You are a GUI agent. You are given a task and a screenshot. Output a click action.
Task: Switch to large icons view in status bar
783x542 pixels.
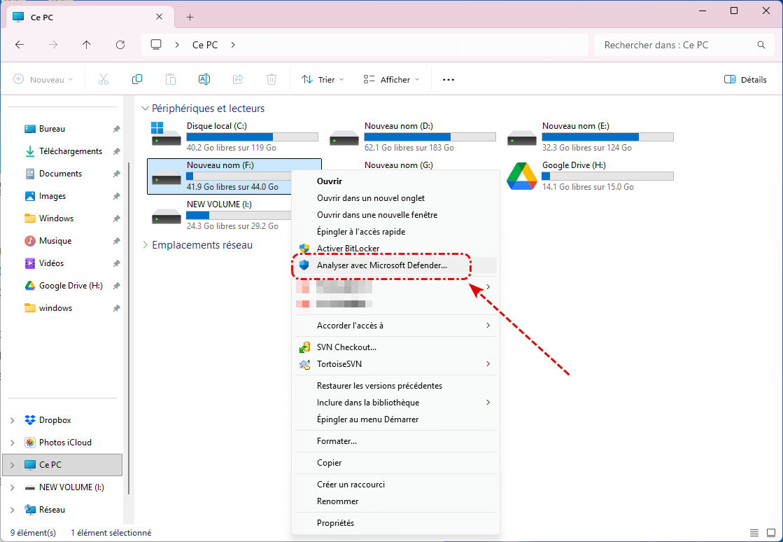(770, 533)
